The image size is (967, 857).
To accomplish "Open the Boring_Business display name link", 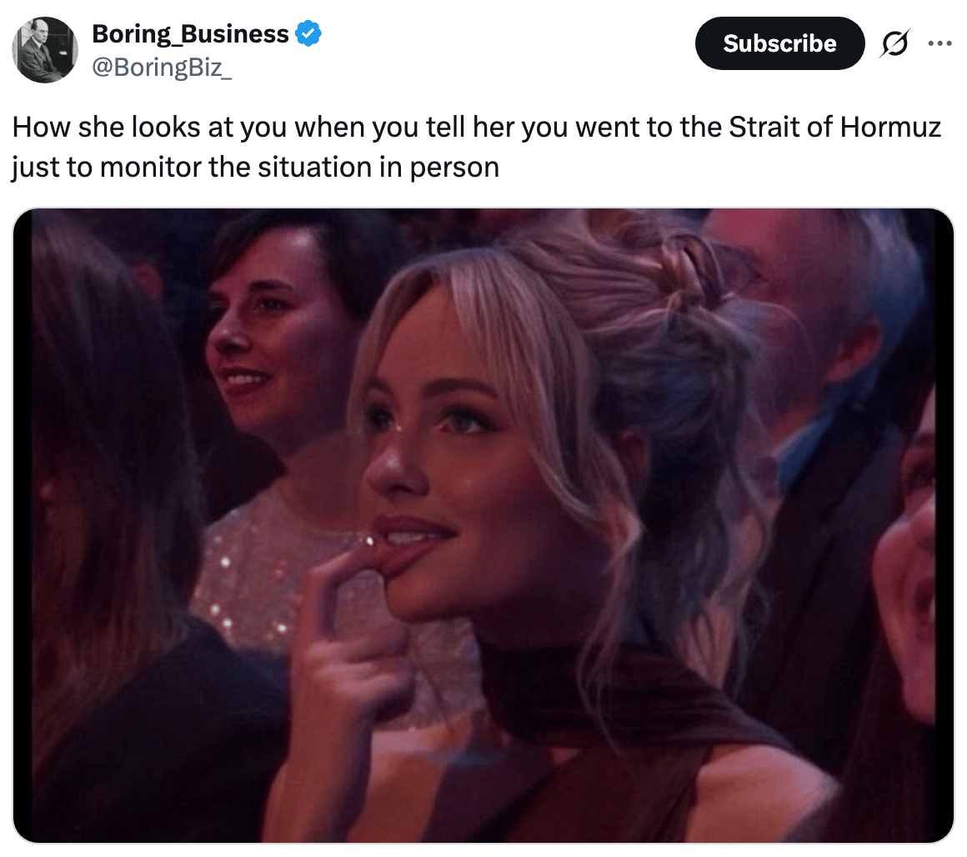I will click(x=190, y=34).
